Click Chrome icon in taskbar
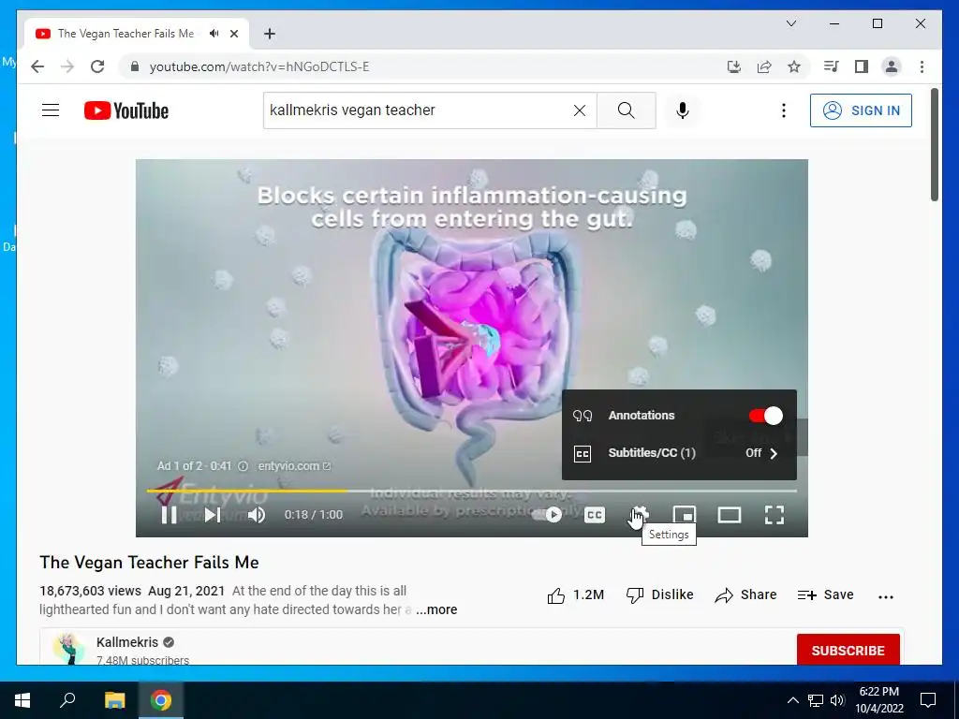 161,700
